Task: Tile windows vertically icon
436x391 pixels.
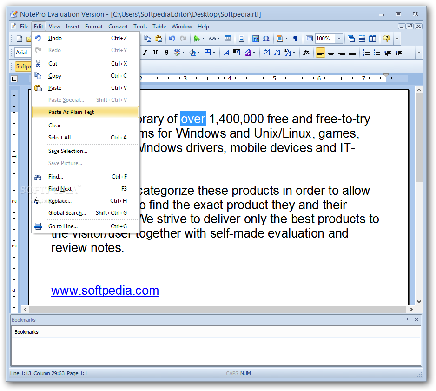Action: pos(373,39)
